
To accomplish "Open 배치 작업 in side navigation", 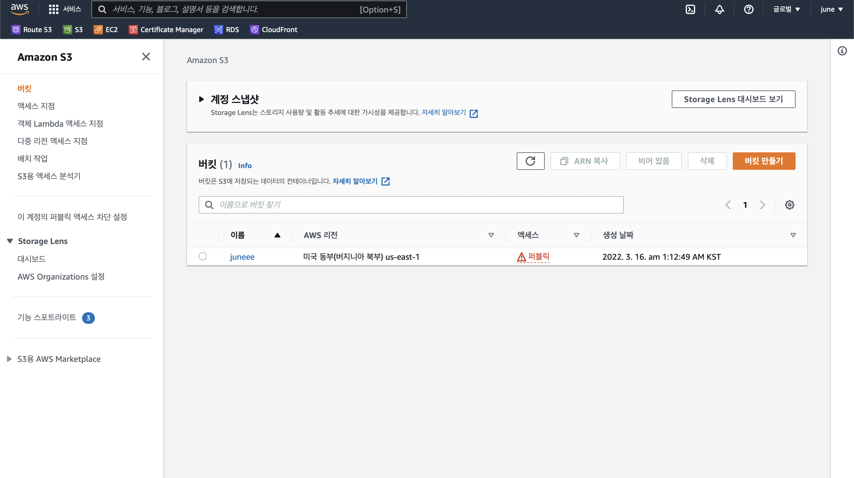I will 32,158.
